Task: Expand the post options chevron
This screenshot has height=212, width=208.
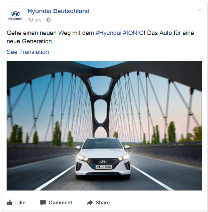Action: 200,10
